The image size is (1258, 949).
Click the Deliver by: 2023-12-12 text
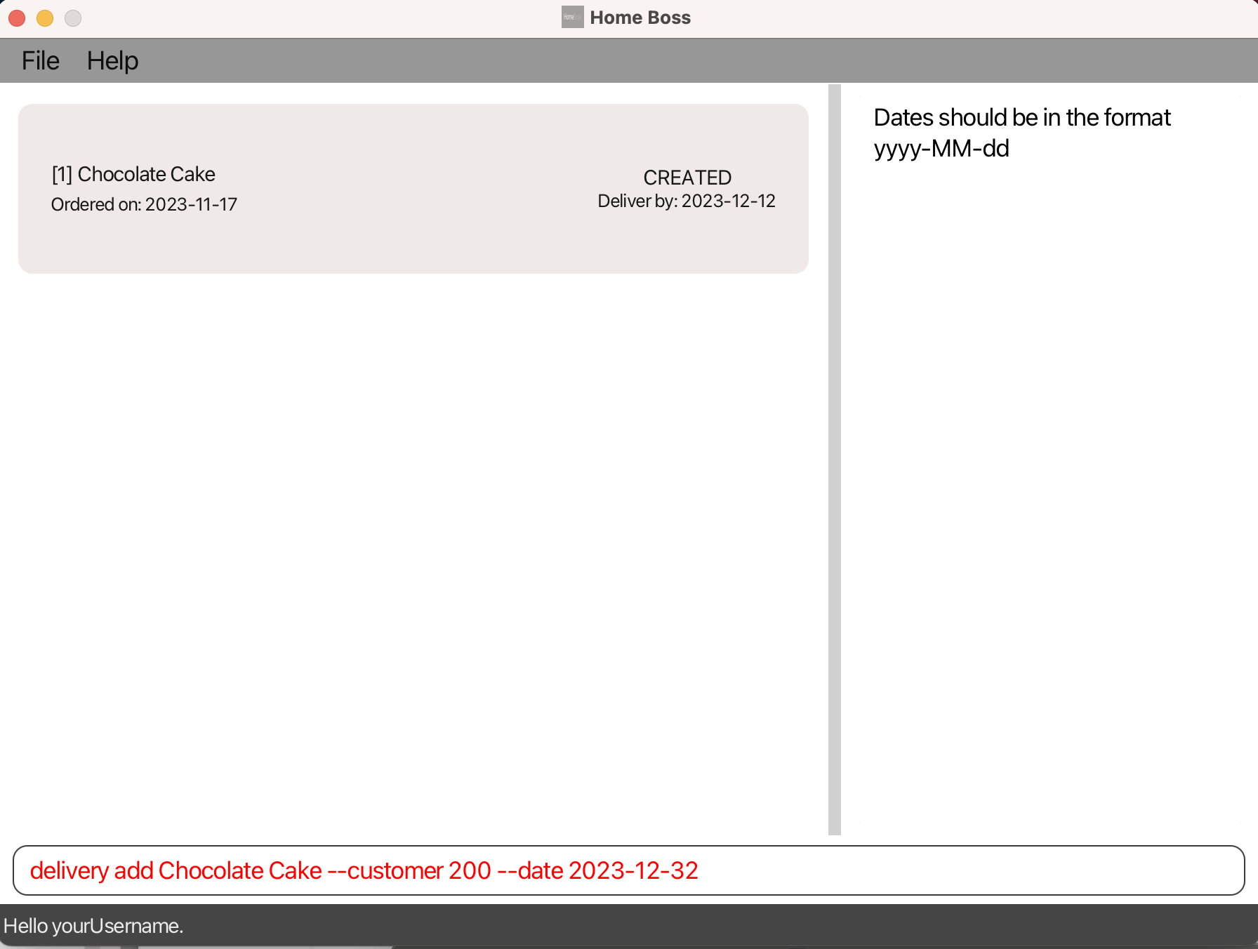click(687, 201)
